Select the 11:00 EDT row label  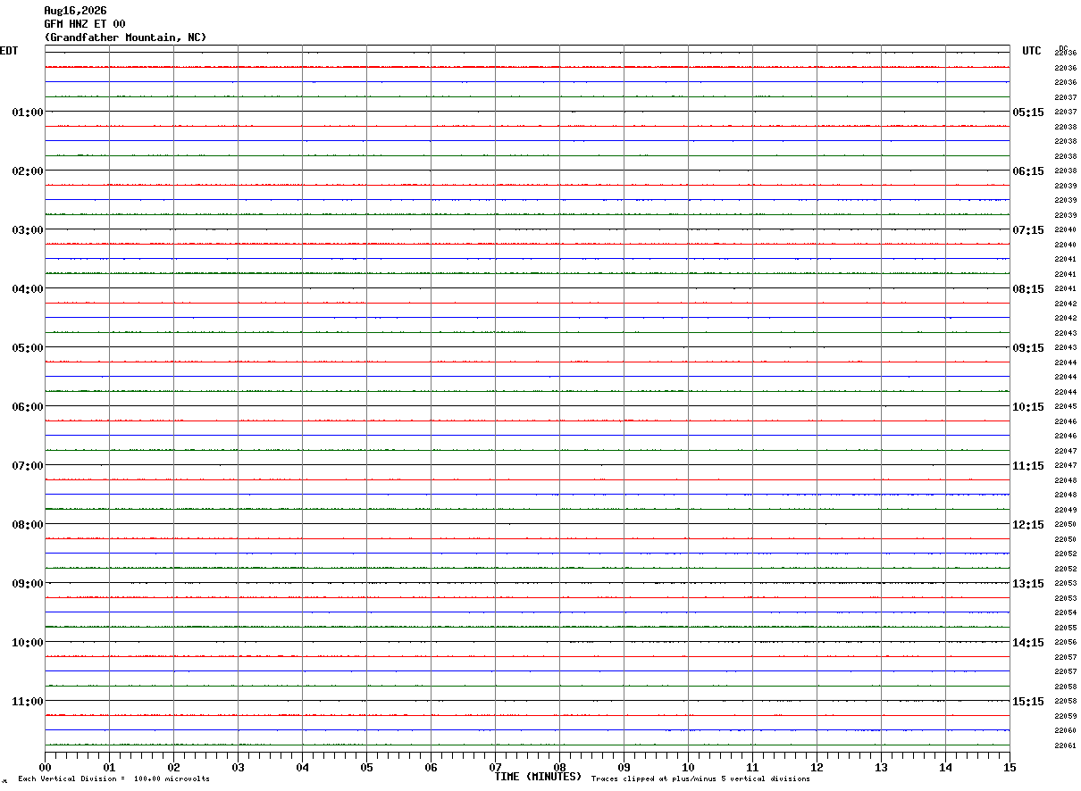click(28, 702)
